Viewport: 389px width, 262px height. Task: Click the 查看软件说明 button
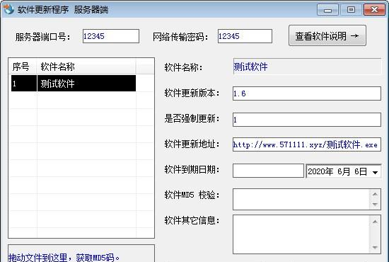327,36
